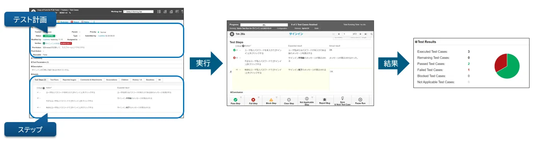Select the All tab
This screenshot has height=142, width=537.
[159, 79]
